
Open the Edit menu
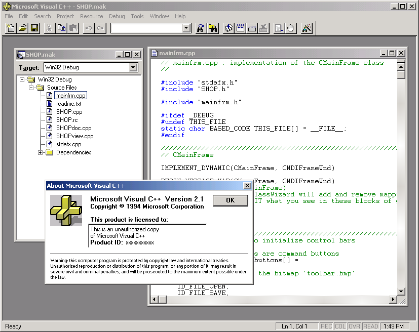point(23,16)
